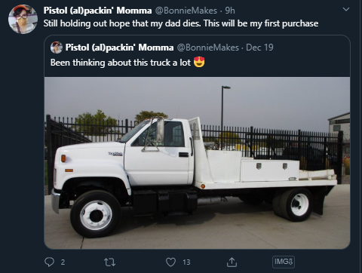Image resolution: width=362 pixels, height=273 pixels.
Task: Click the heart-eyes emoji
Action: (x=199, y=62)
